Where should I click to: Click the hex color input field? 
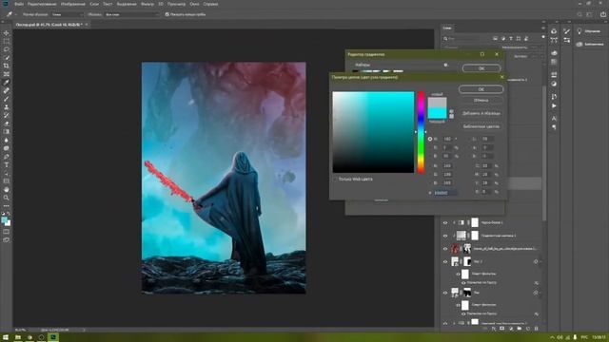tap(444, 193)
